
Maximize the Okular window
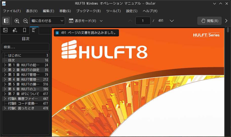[x=221, y=4]
